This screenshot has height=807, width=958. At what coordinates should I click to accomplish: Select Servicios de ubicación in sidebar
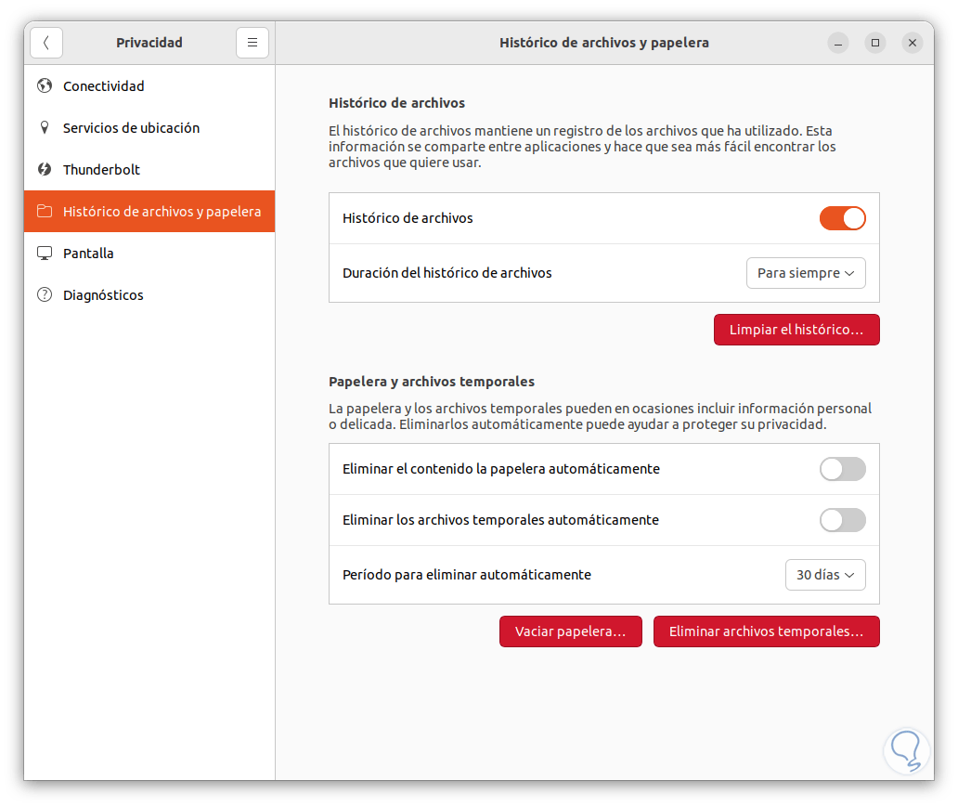click(131, 128)
